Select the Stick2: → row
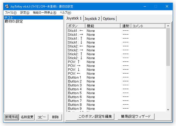The image size is (176, 126). coord(116,50)
